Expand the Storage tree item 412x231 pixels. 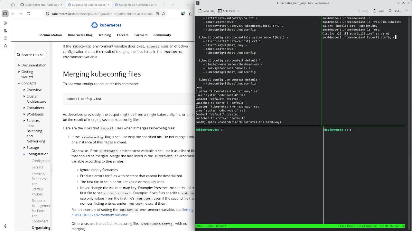(24, 148)
